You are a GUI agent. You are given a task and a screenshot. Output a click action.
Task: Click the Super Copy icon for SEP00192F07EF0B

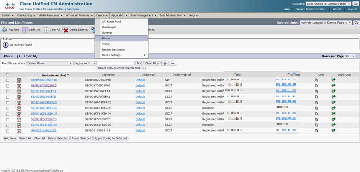[x=333, y=97]
